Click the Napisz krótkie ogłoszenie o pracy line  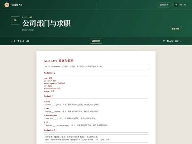coord(78,140)
